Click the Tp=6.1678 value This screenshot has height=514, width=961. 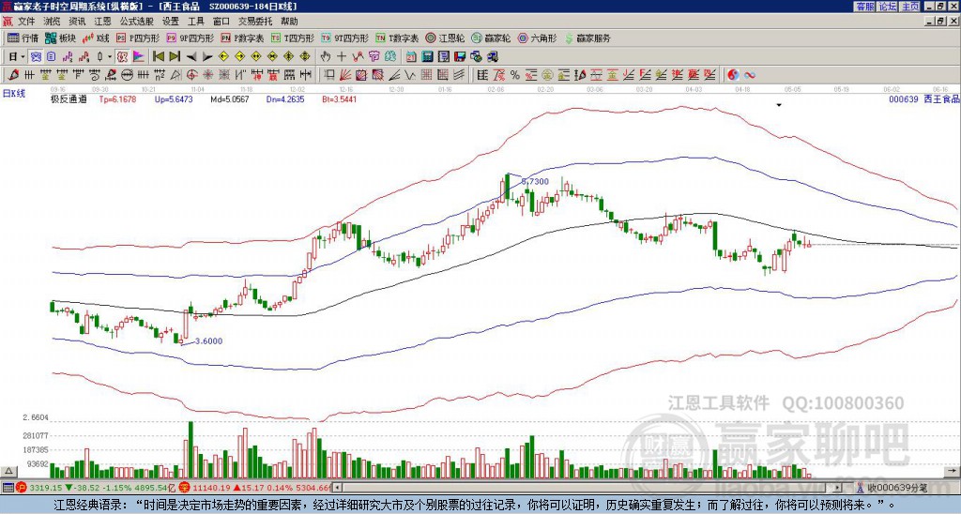tap(117, 99)
